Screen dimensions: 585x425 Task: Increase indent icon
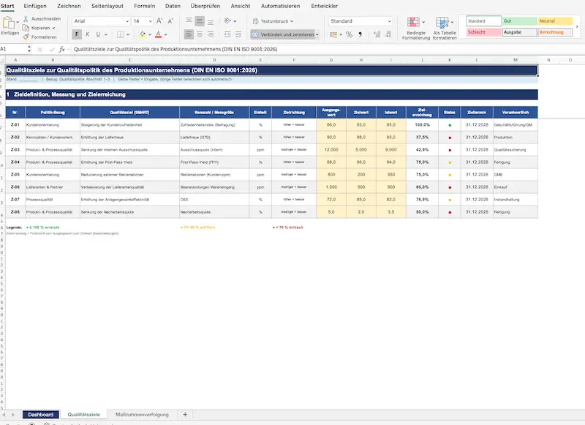238,34
